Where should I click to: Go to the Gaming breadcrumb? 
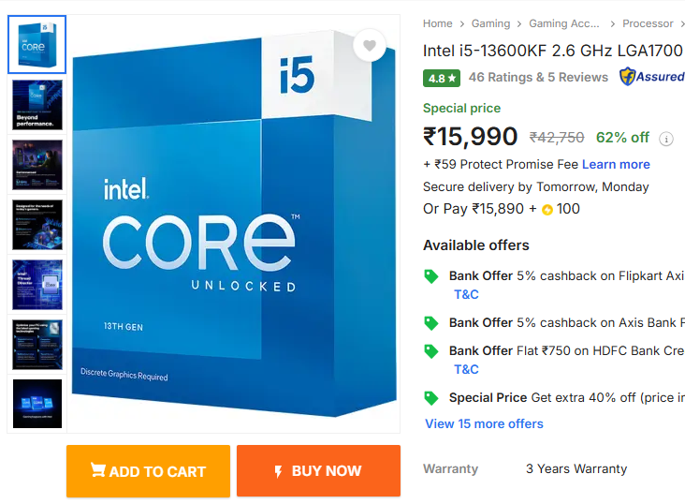[x=490, y=23]
